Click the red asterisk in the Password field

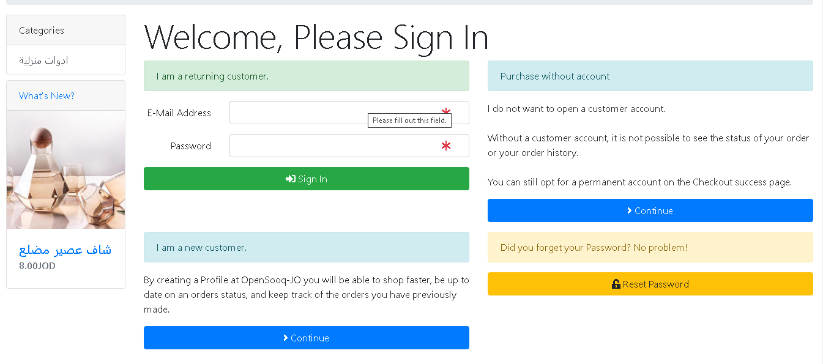pyautogui.click(x=446, y=146)
